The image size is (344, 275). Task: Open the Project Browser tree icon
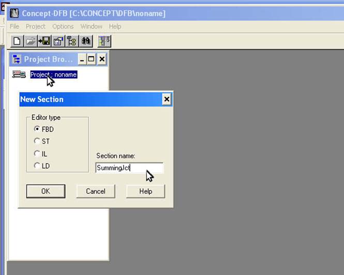pos(72,41)
